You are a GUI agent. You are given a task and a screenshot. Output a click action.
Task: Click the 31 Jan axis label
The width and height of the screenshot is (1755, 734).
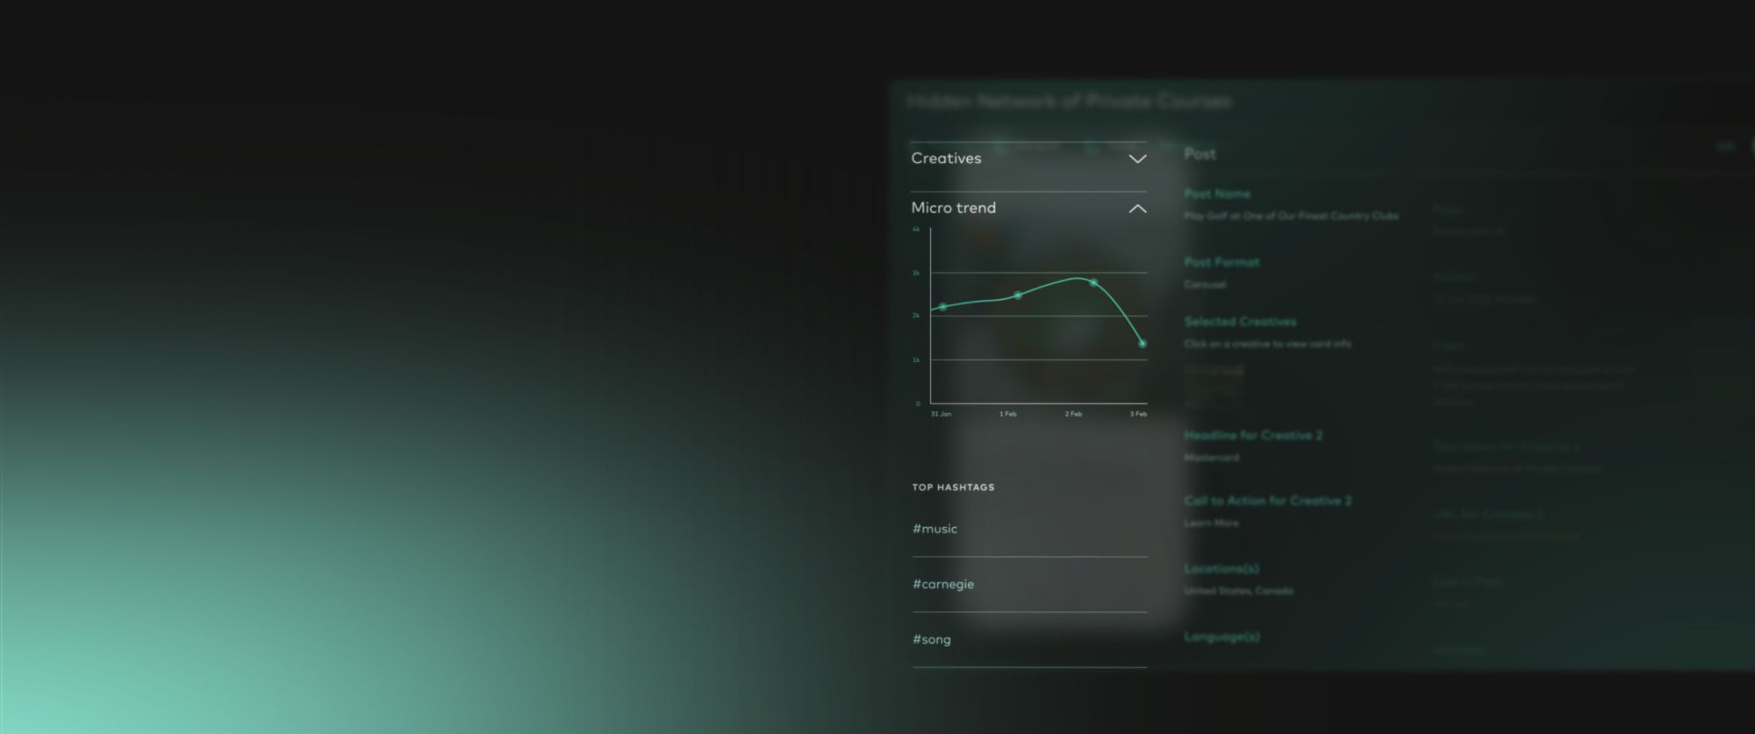click(941, 414)
